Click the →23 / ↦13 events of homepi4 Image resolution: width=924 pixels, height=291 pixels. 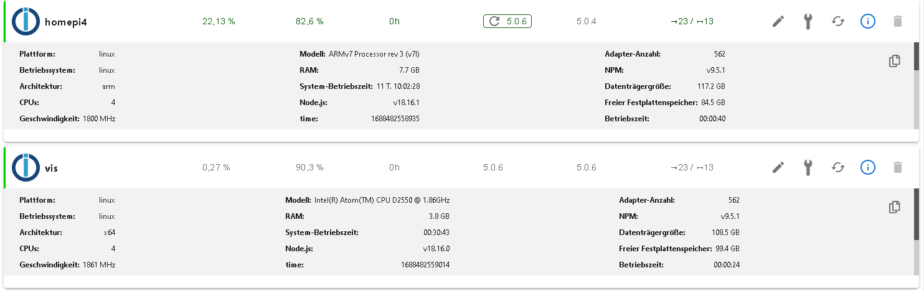(692, 22)
